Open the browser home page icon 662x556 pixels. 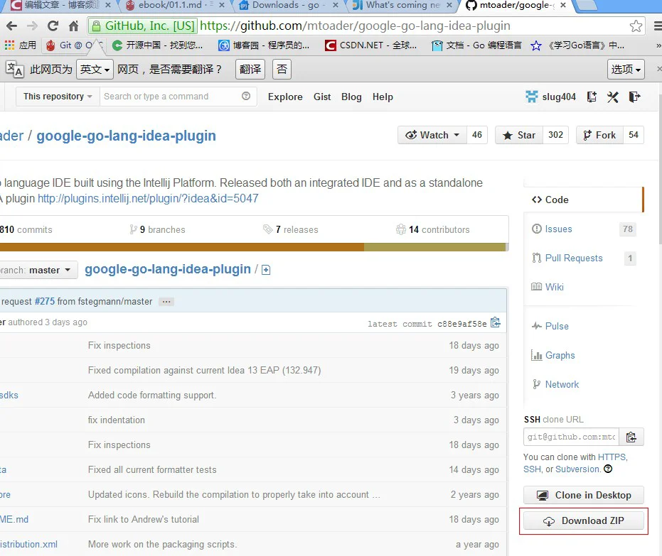click(73, 26)
